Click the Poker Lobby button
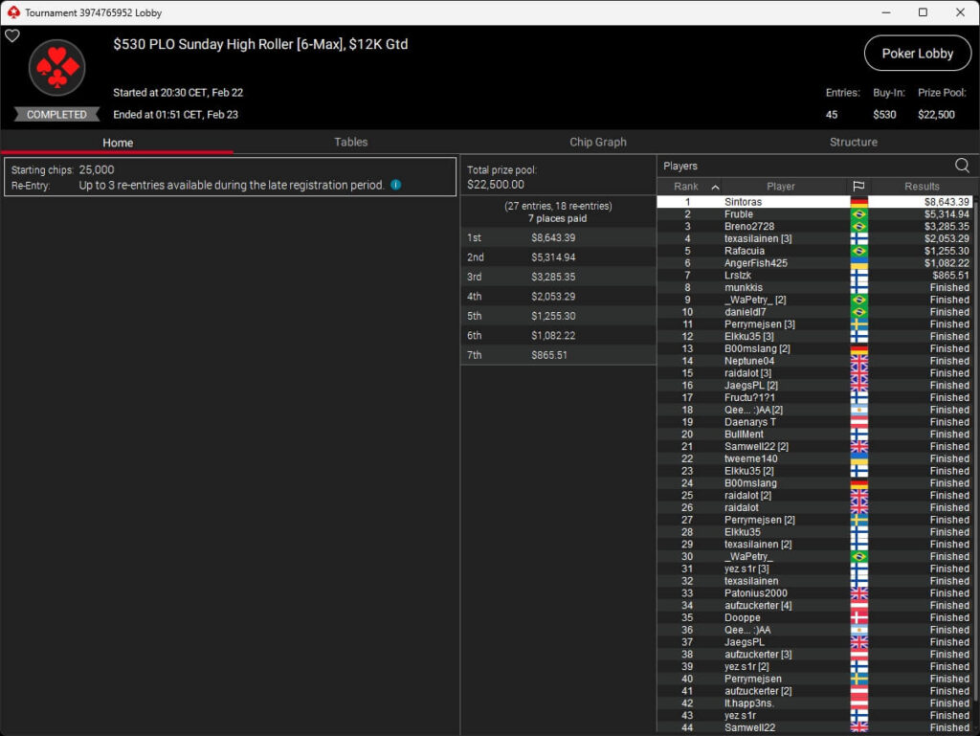The image size is (980, 736). coord(917,54)
